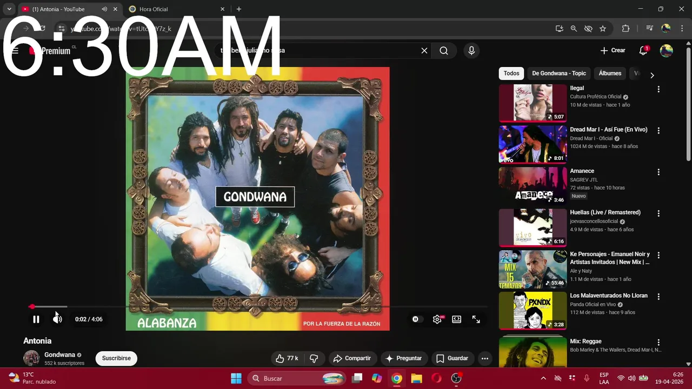Click the install app icon in address bar

click(x=560, y=29)
